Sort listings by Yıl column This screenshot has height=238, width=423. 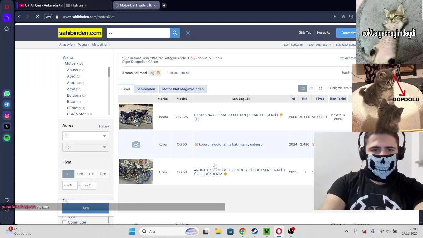tap(293, 99)
